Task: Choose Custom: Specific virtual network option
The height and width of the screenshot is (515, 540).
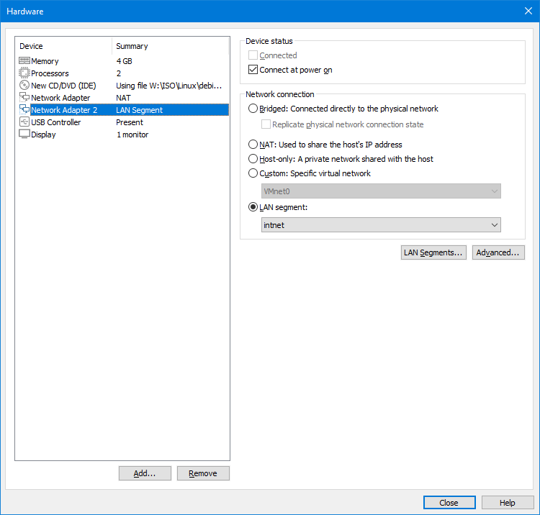Action: coord(253,173)
